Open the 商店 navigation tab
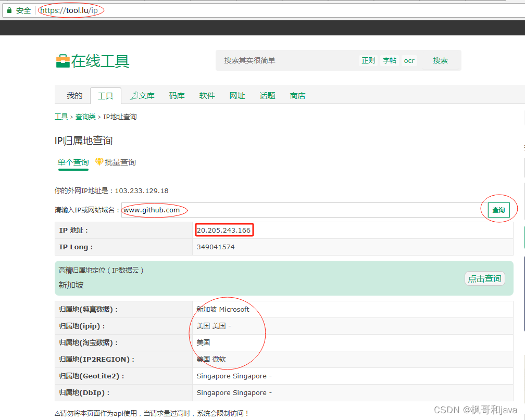This screenshot has width=525, height=420. (x=297, y=96)
